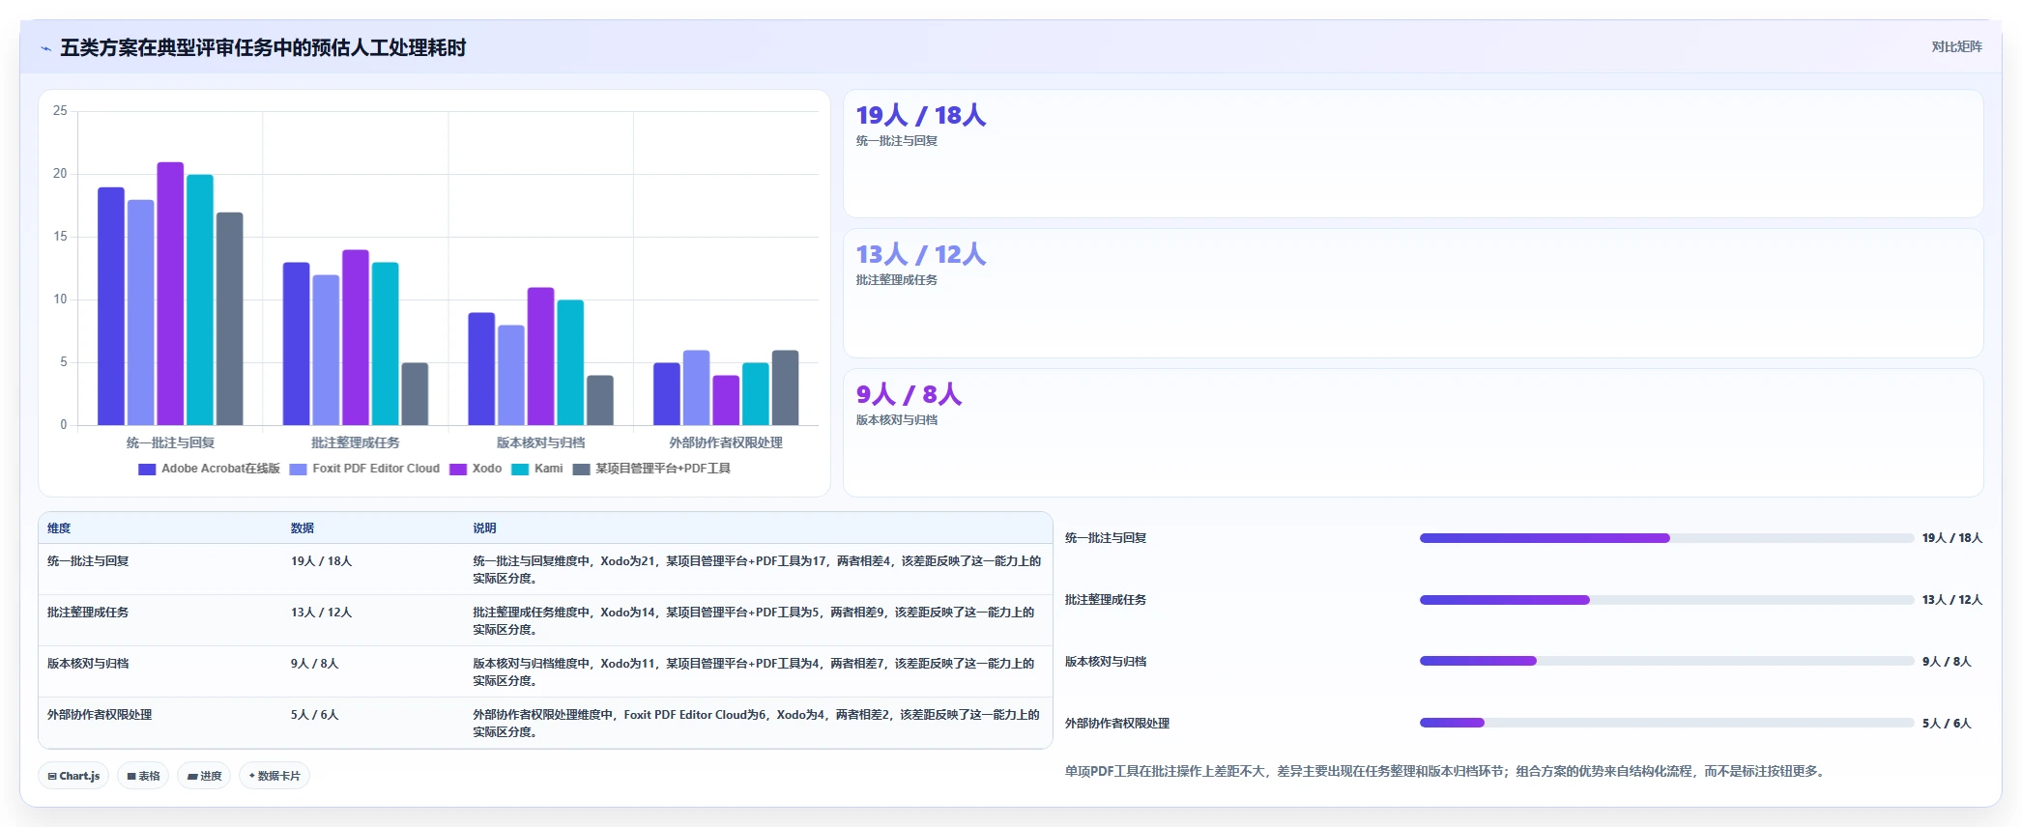
Task: Click table value 5人 / 6人
Action: pyautogui.click(x=315, y=715)
